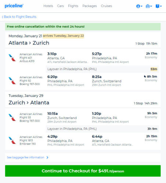The image size is (166, 183).
Task: Click American Airlines logo for Flight 92
Action: point(12,81)
